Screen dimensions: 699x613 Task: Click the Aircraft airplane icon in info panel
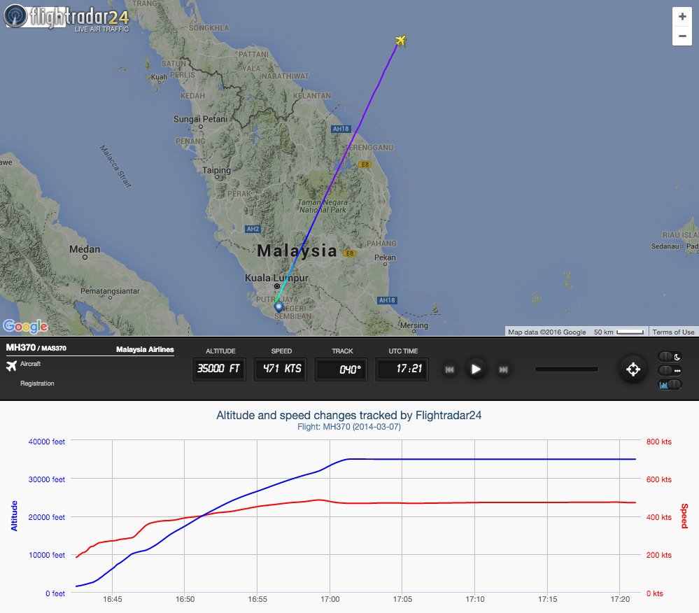point(12,365)
